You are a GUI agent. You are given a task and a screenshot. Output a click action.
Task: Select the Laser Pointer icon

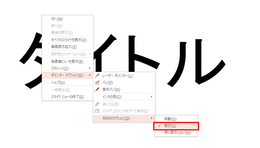point(97,76)
